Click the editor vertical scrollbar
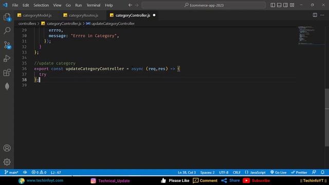Screen dimensions: 329x185 pyautogui.click(x=327, y=118)
